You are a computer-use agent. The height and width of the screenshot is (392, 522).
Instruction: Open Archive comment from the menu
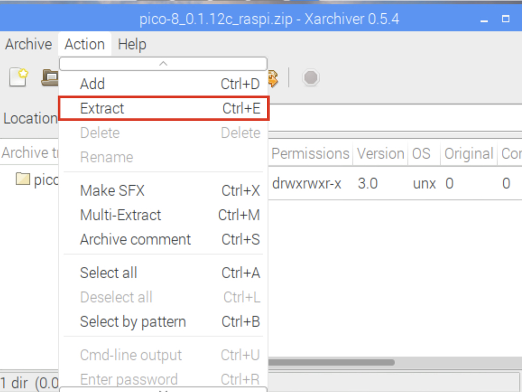point(164,239)
